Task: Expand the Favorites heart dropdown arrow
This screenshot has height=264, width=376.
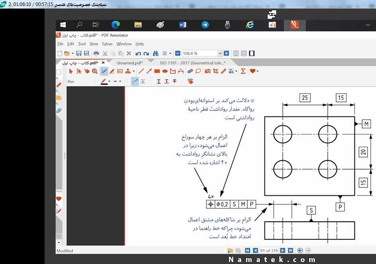Action: (258, 71)
